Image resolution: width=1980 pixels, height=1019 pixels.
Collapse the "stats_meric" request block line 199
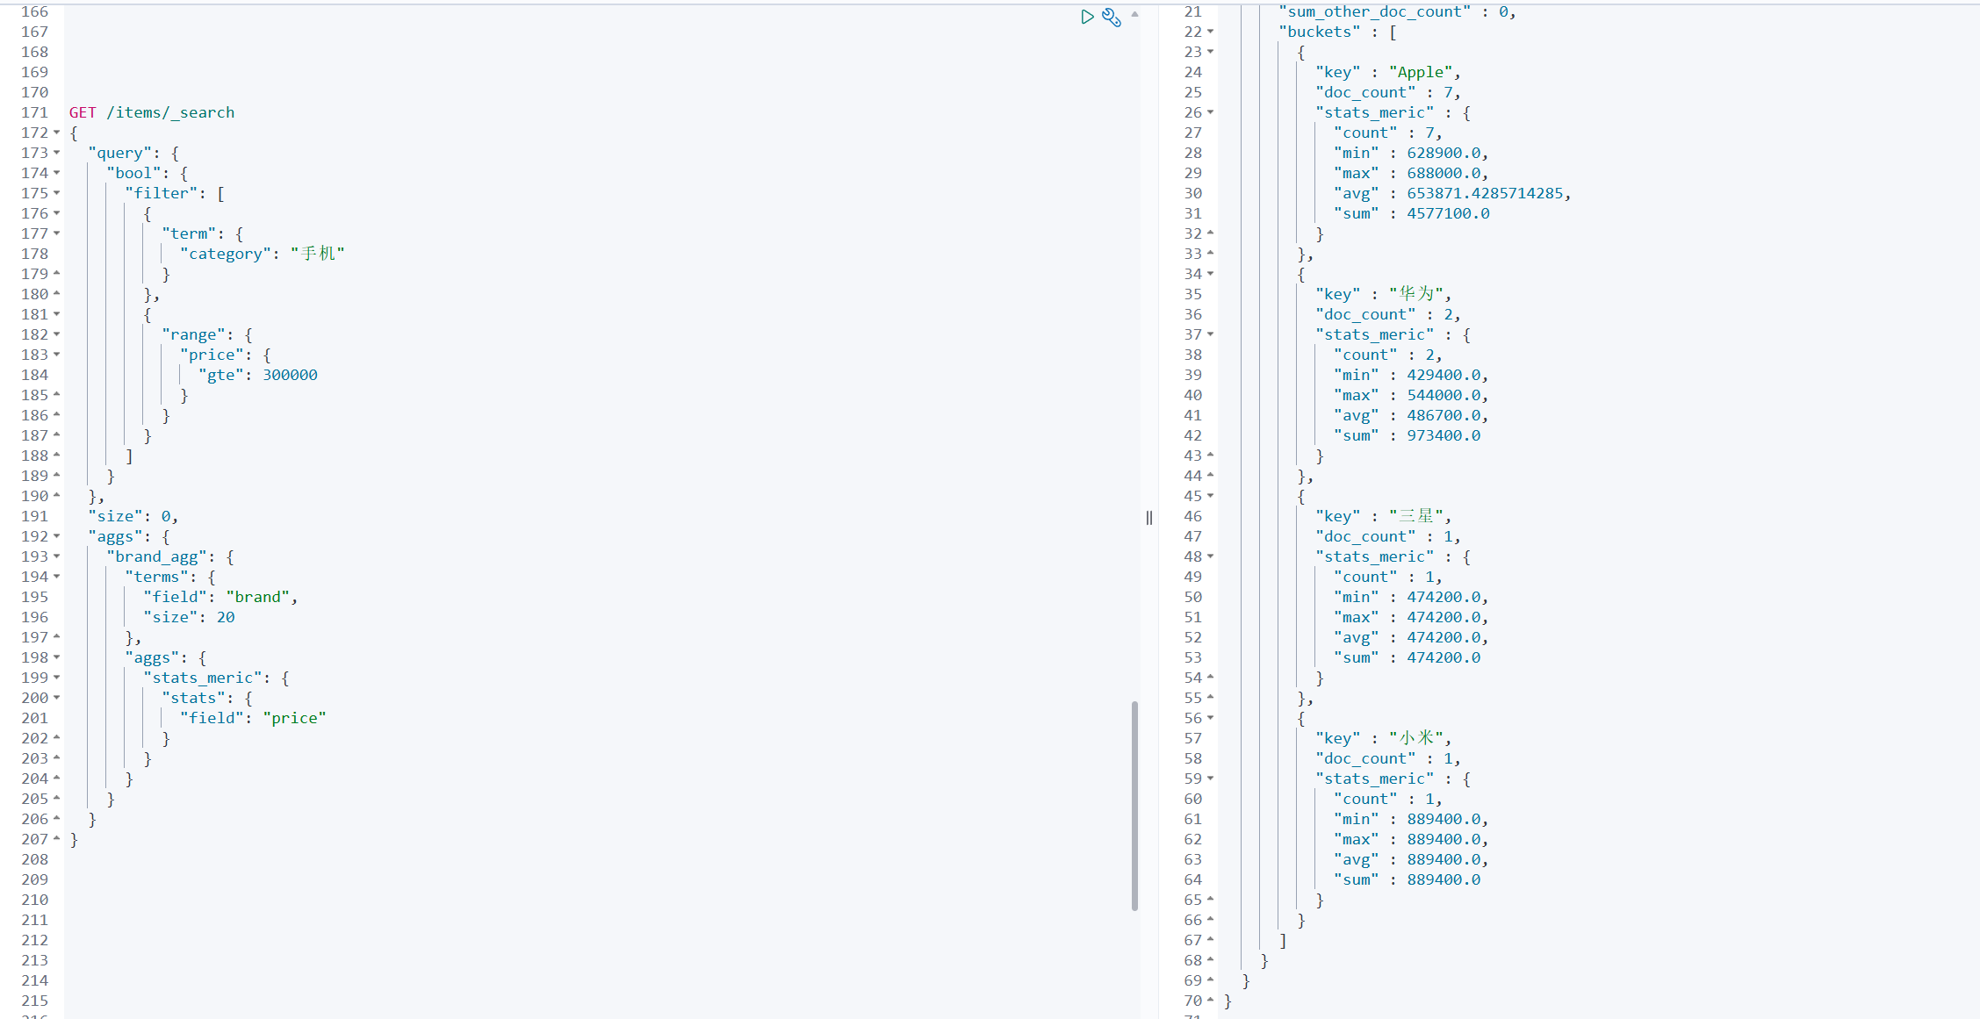57,678
